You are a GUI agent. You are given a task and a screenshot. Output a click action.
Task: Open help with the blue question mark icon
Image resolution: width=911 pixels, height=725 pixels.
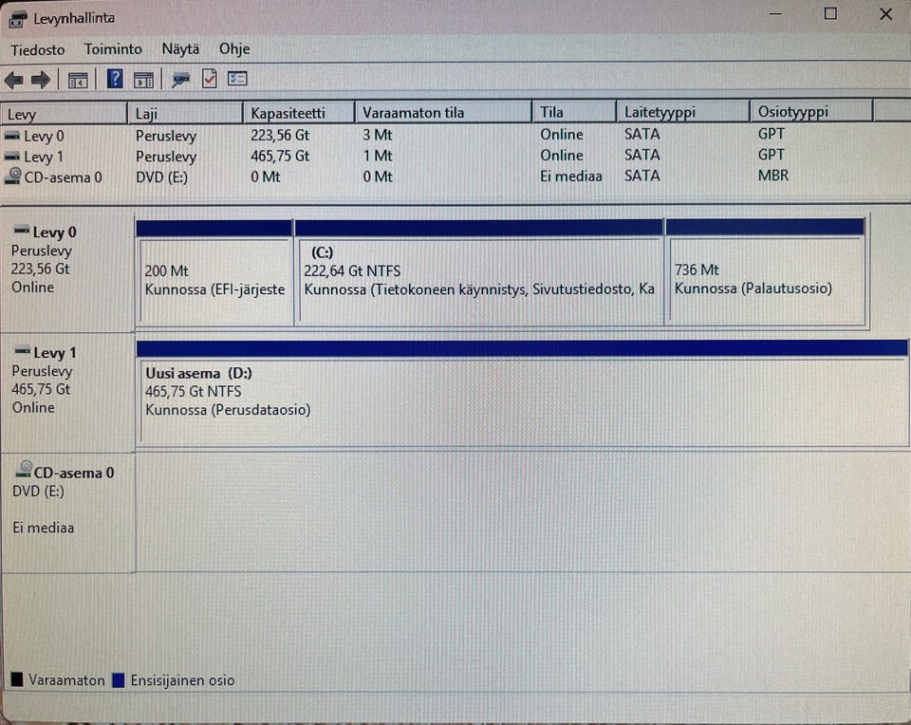pos(115,79)
